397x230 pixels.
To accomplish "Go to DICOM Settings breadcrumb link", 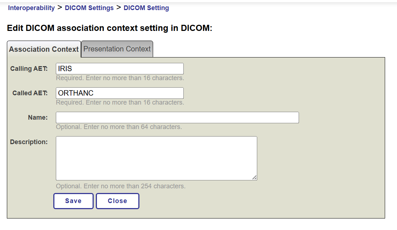I will [89, 8].
